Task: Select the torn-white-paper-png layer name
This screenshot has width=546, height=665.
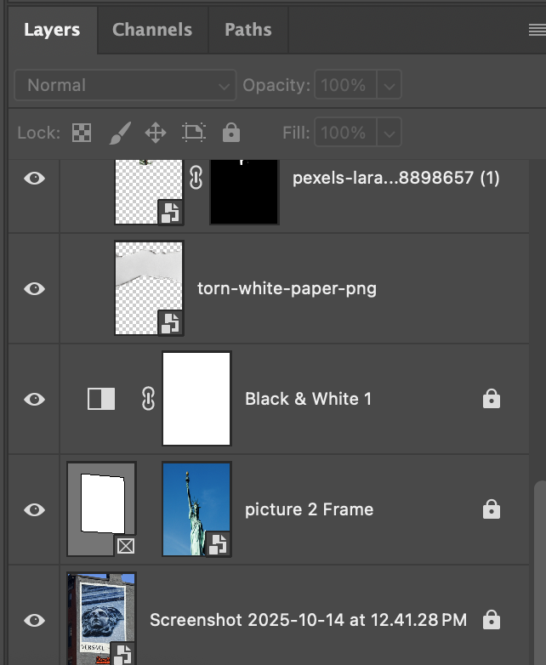Action: 287,288
